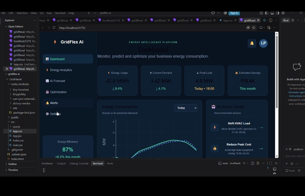The image size is (305, 196).
Task: Select Dashboard in GridFlex sidebar
Action: click(68, 59)
